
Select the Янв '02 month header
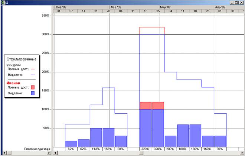(x=81, y=7)
